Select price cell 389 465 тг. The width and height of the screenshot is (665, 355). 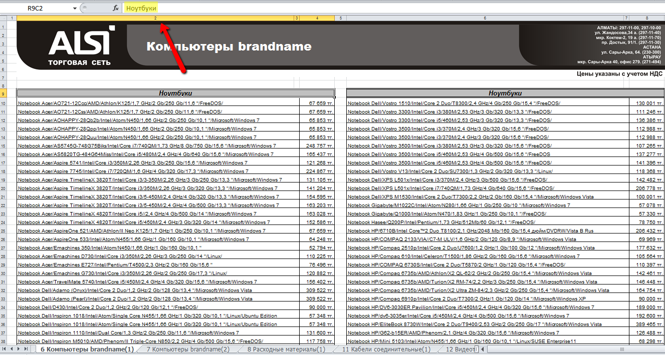pos(646,324)
